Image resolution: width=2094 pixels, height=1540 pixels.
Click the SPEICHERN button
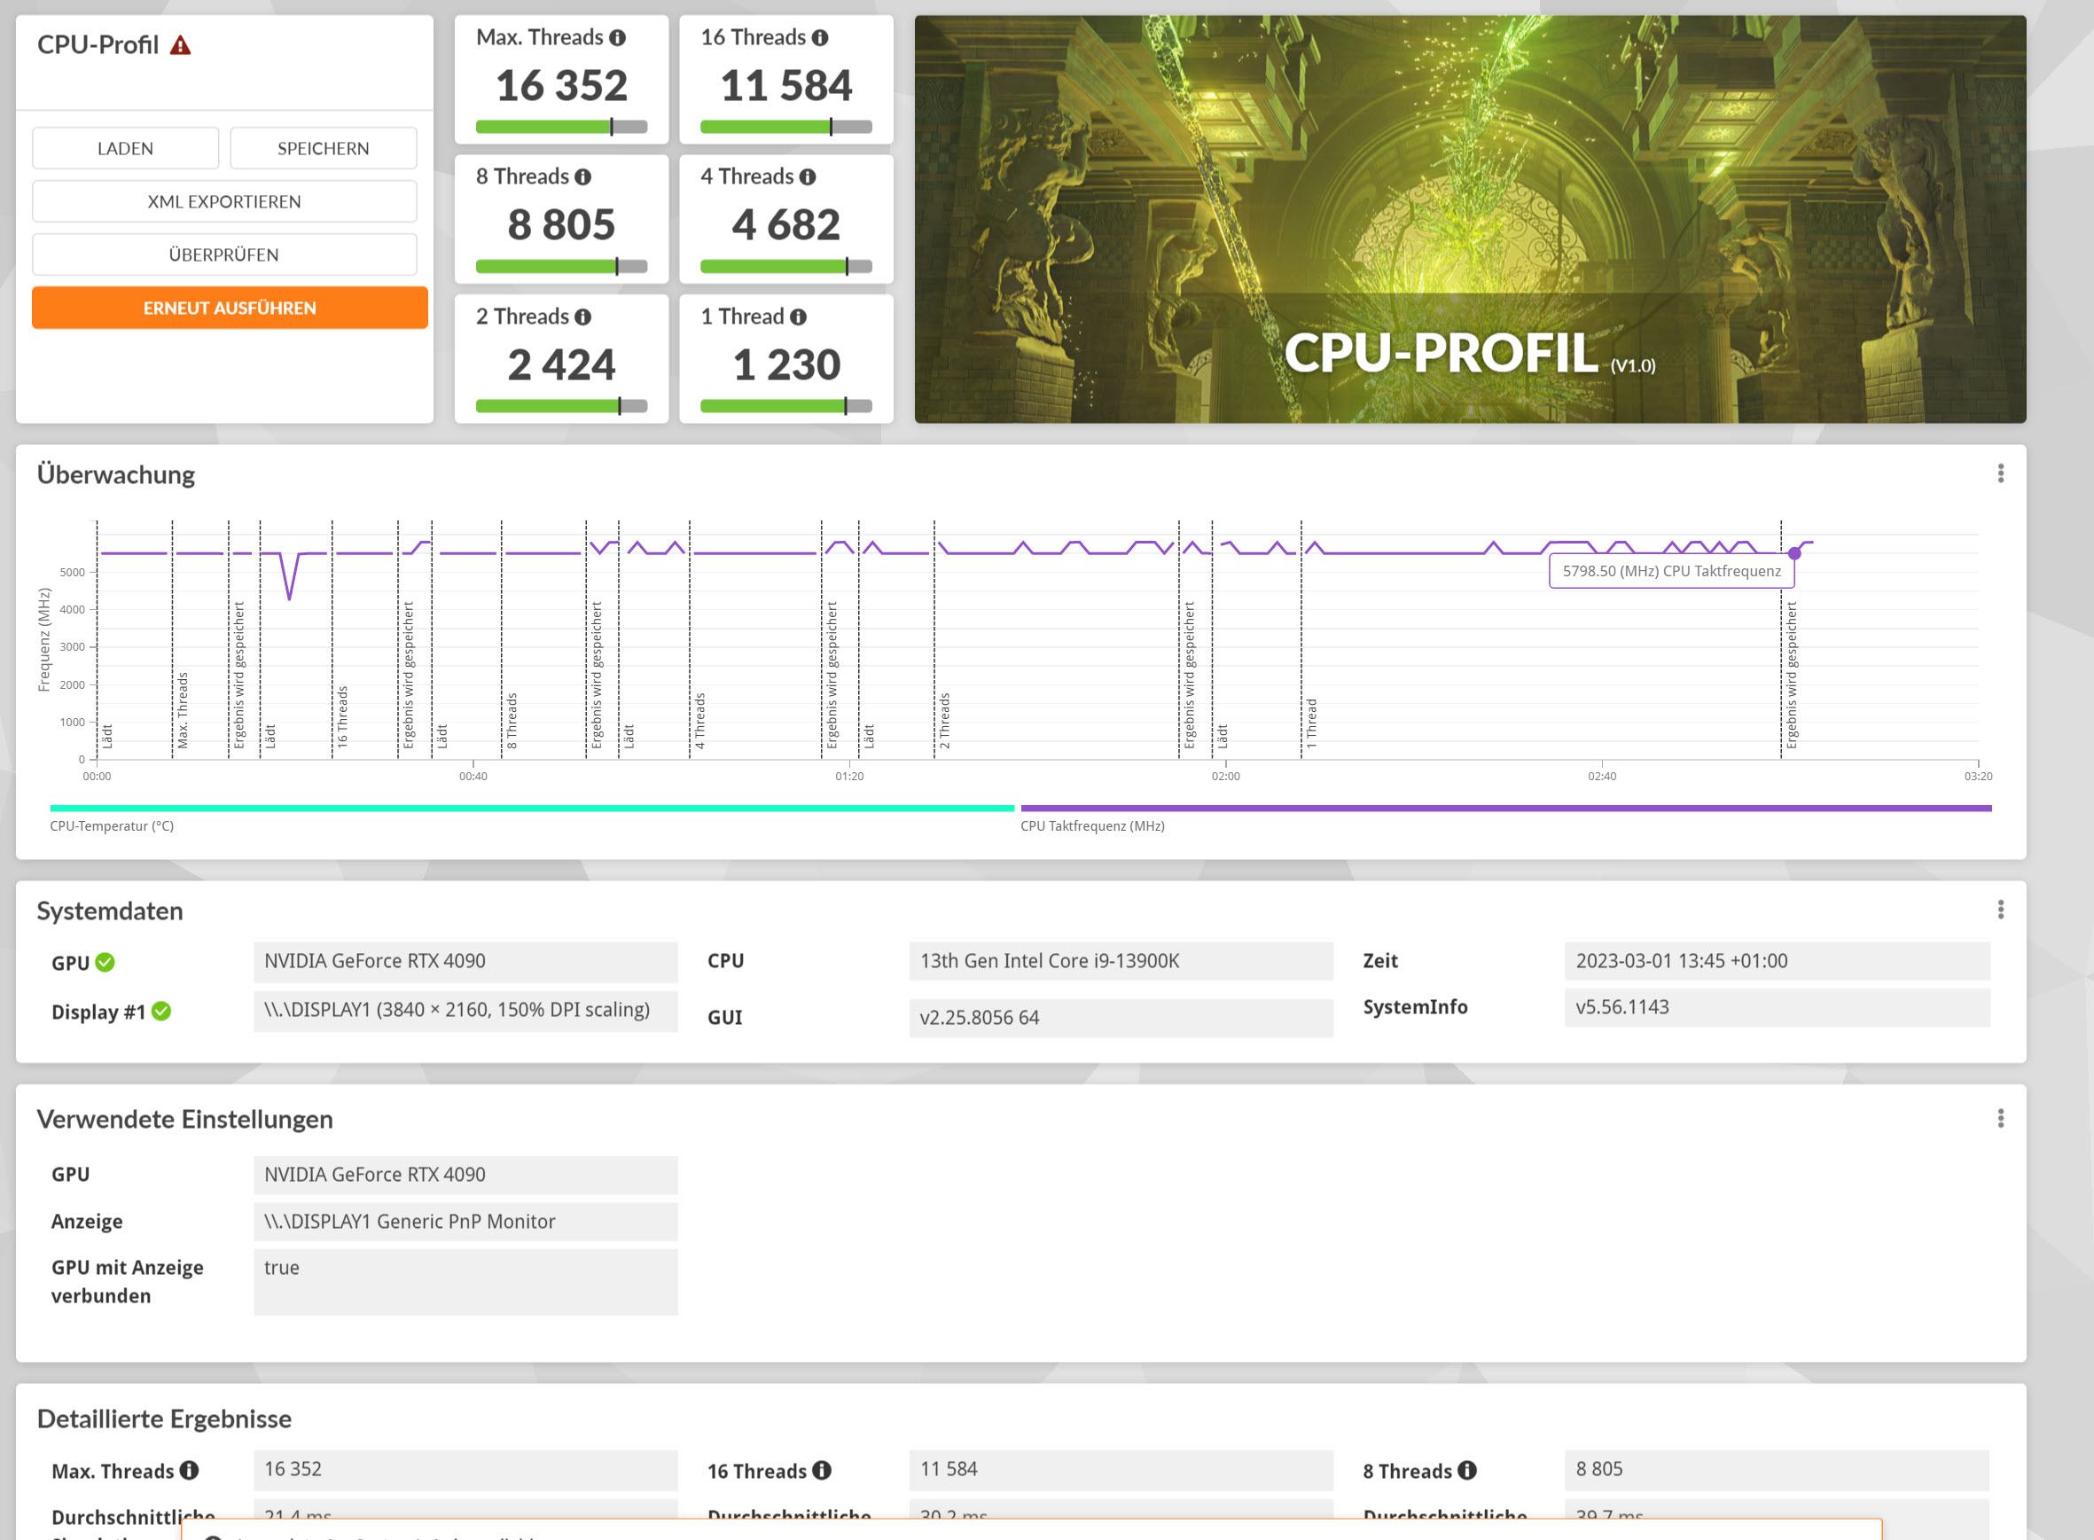click(324, 148)
